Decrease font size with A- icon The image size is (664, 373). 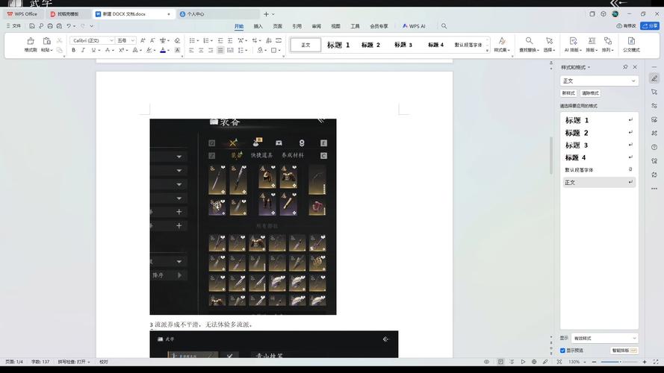coord(152,40)
